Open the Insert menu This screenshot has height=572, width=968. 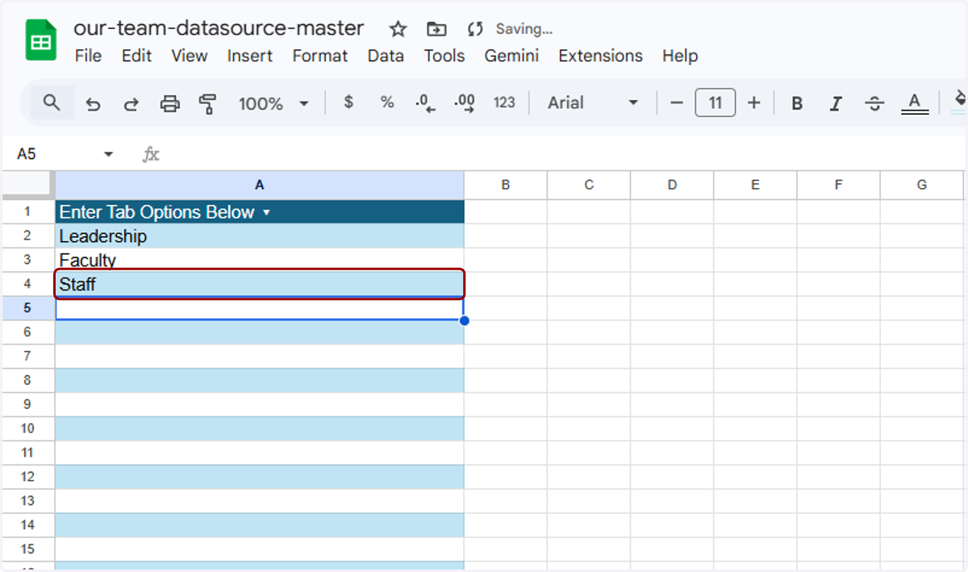(250, 56)
